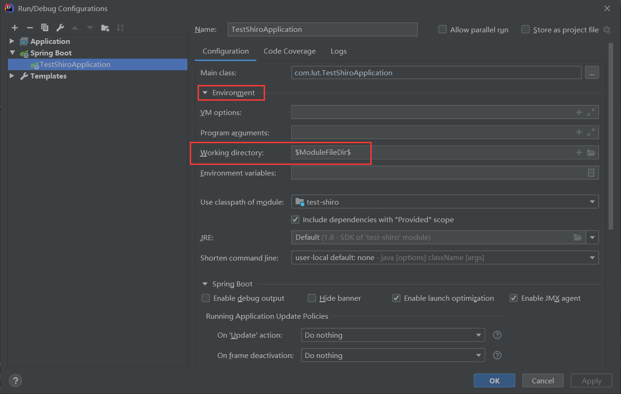Enable the Allow parallel run checkbox

click(x=442, y=30)
